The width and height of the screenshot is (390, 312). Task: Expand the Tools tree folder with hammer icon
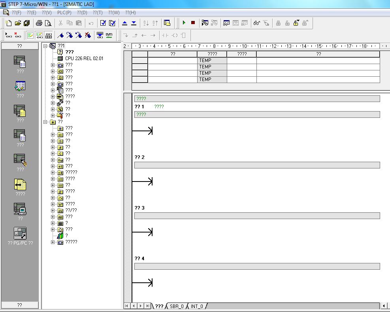click(x=53, y=115)
